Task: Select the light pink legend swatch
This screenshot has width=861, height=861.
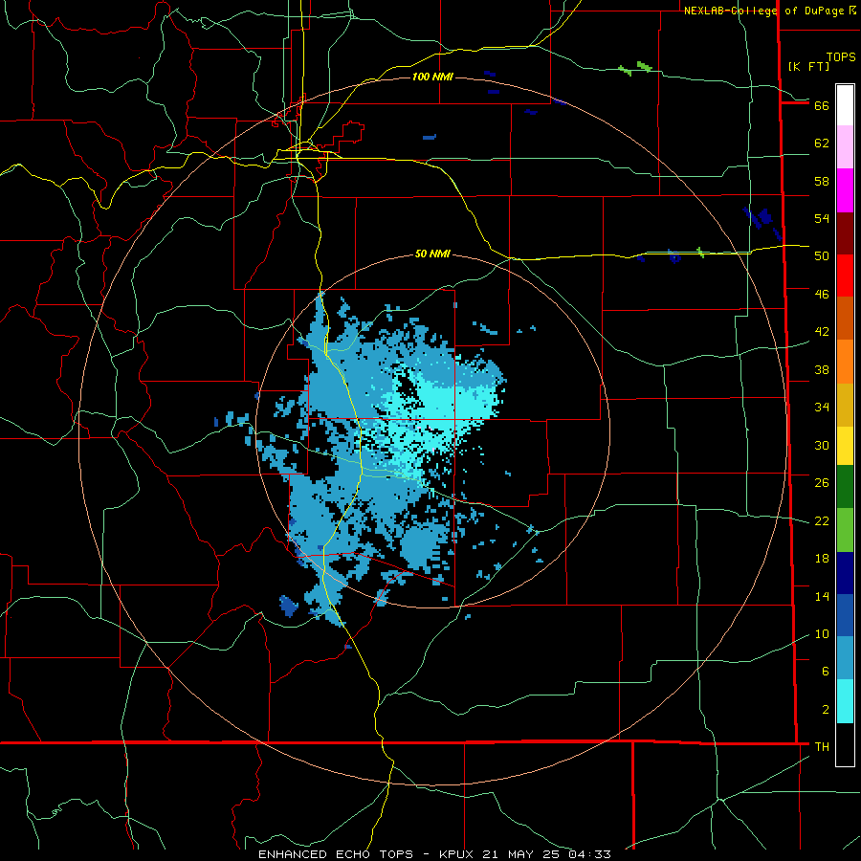Action: (x=845, y=146)
